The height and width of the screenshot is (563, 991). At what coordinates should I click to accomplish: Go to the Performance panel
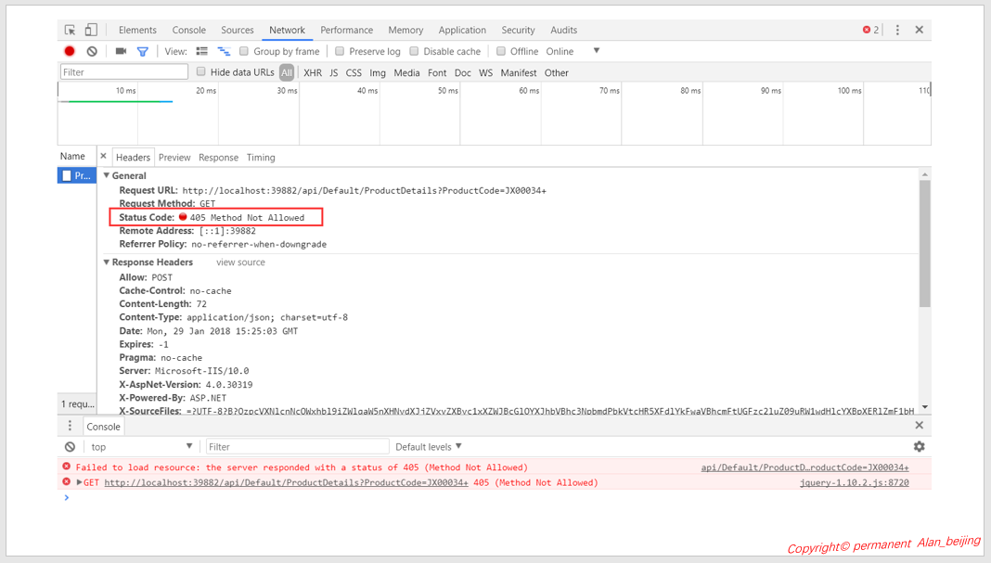click(346, 30)
